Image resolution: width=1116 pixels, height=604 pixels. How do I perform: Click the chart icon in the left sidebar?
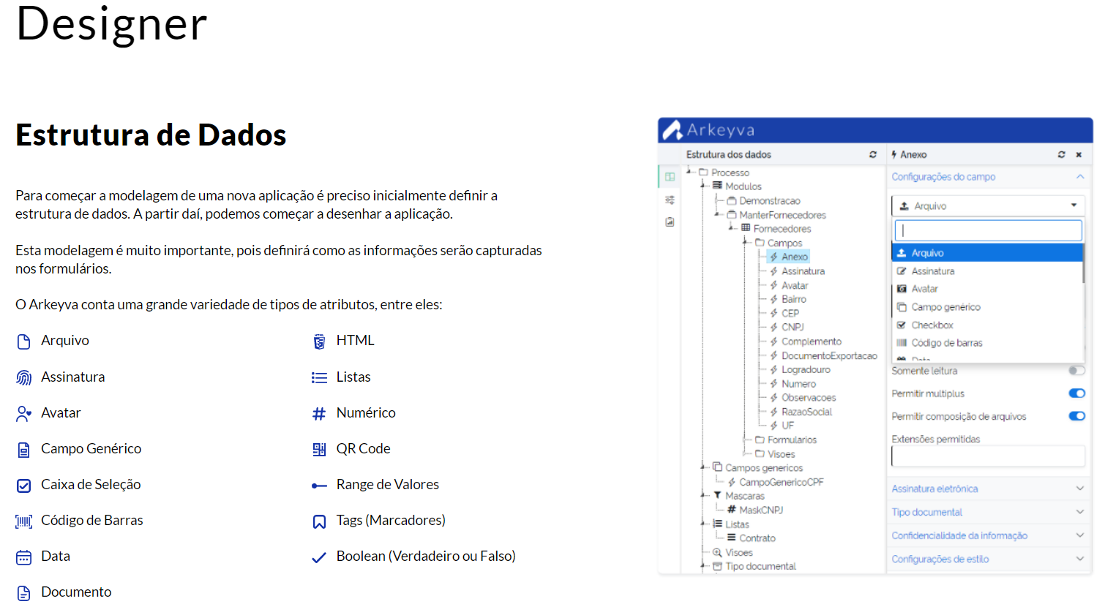[670, 222]
